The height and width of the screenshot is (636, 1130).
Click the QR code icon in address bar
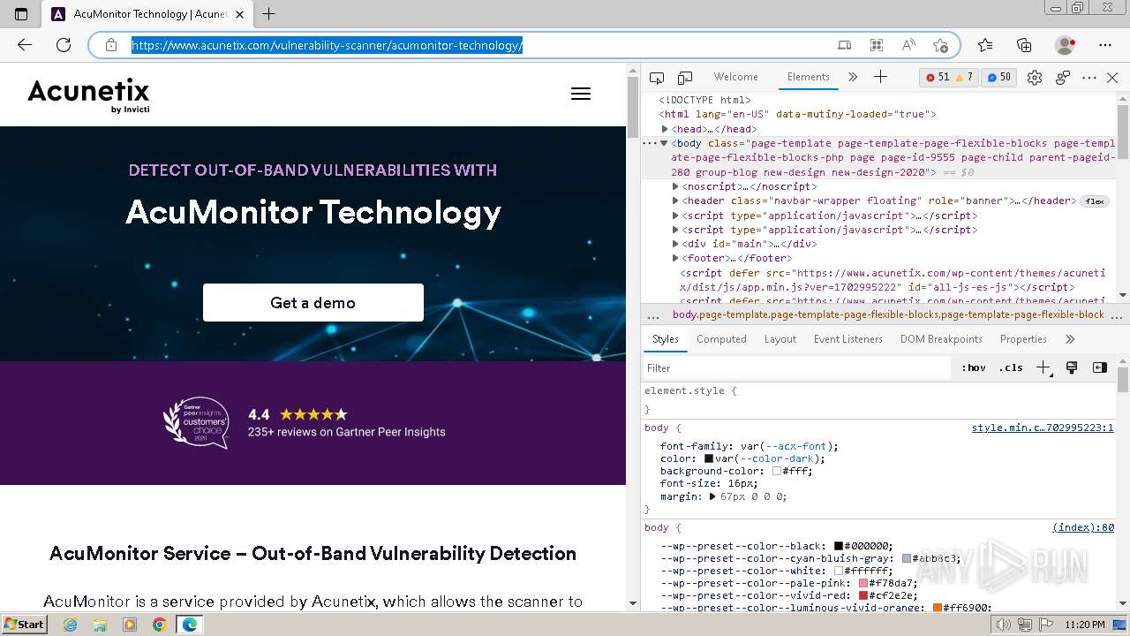877,45
